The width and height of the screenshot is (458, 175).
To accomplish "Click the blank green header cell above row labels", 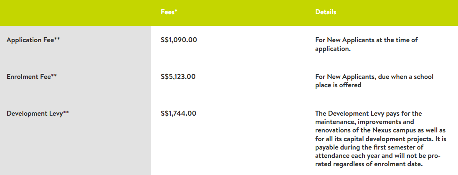I will (75, 13).
